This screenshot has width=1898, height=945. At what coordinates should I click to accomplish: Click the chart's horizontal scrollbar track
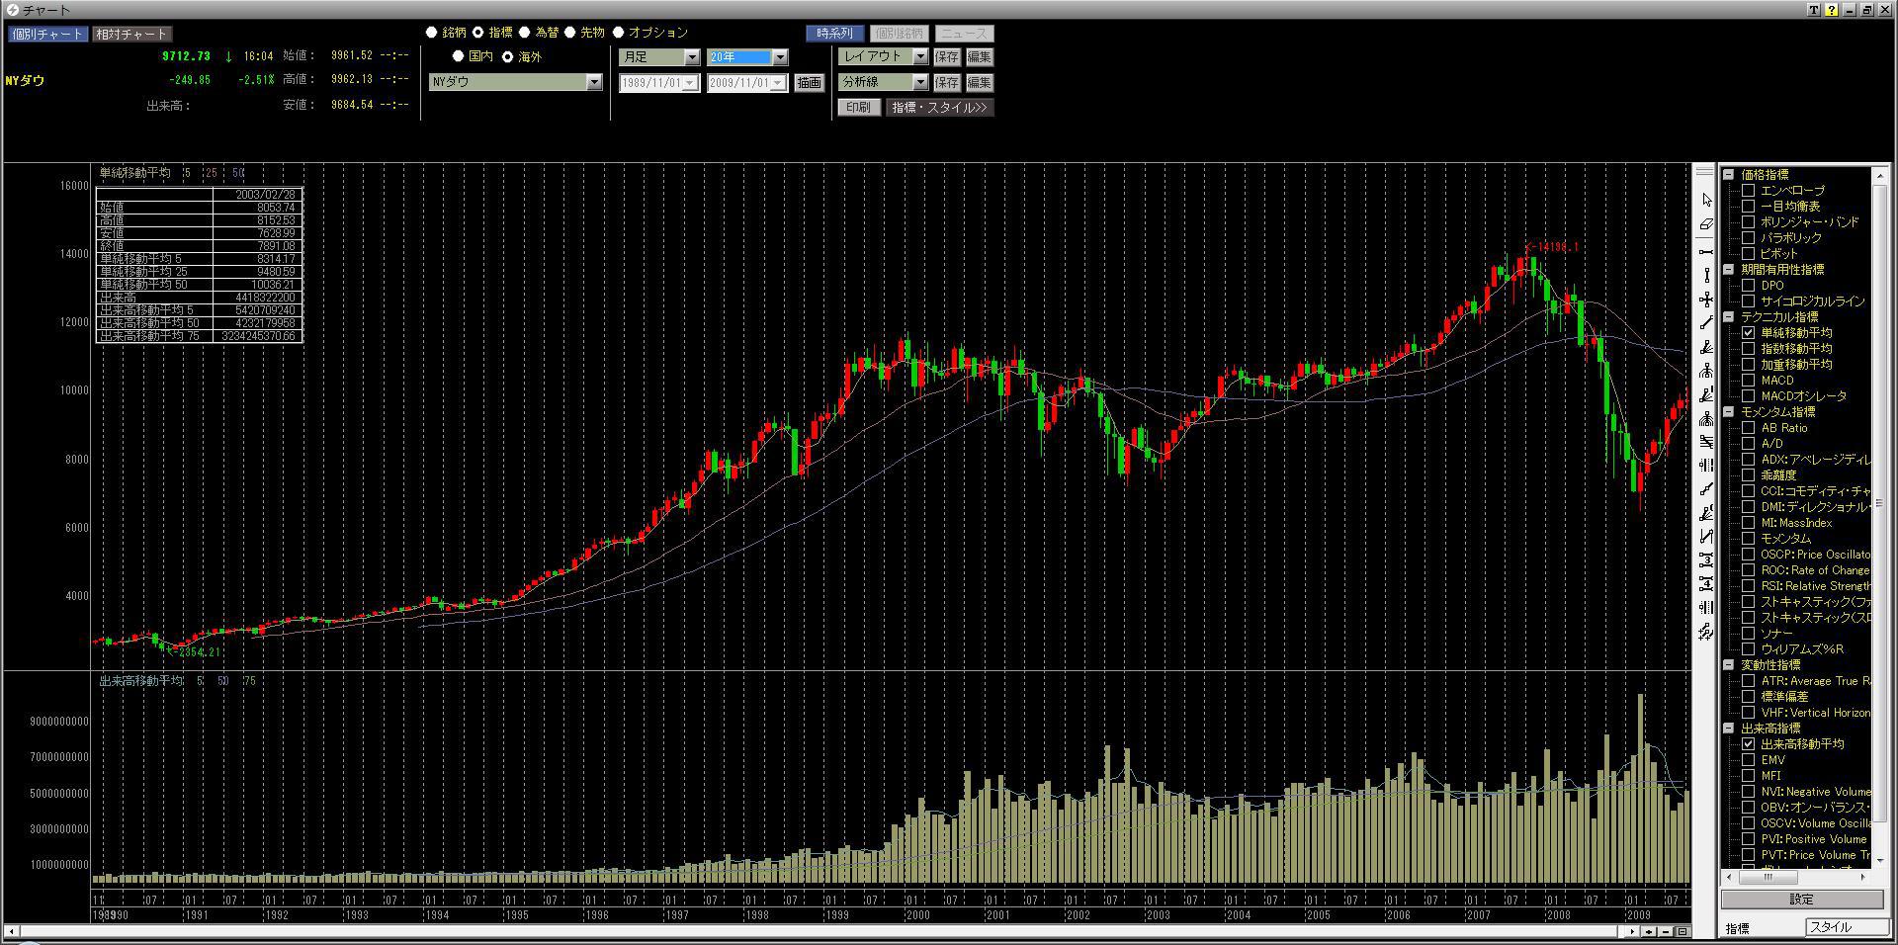click(791, 931)
